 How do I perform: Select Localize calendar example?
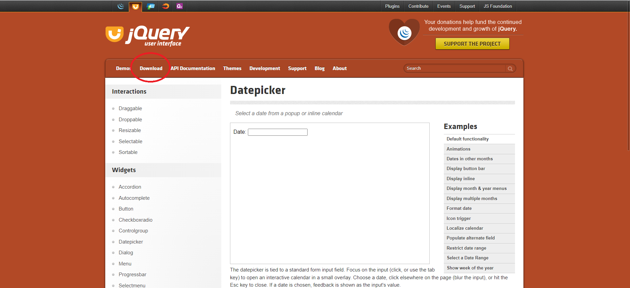click(479, 228)
